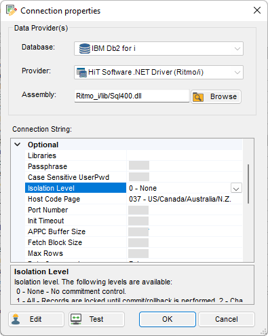The image size is (268, 336).
Task: Click the Isolation Level description heading
Action: pos(41,272)
